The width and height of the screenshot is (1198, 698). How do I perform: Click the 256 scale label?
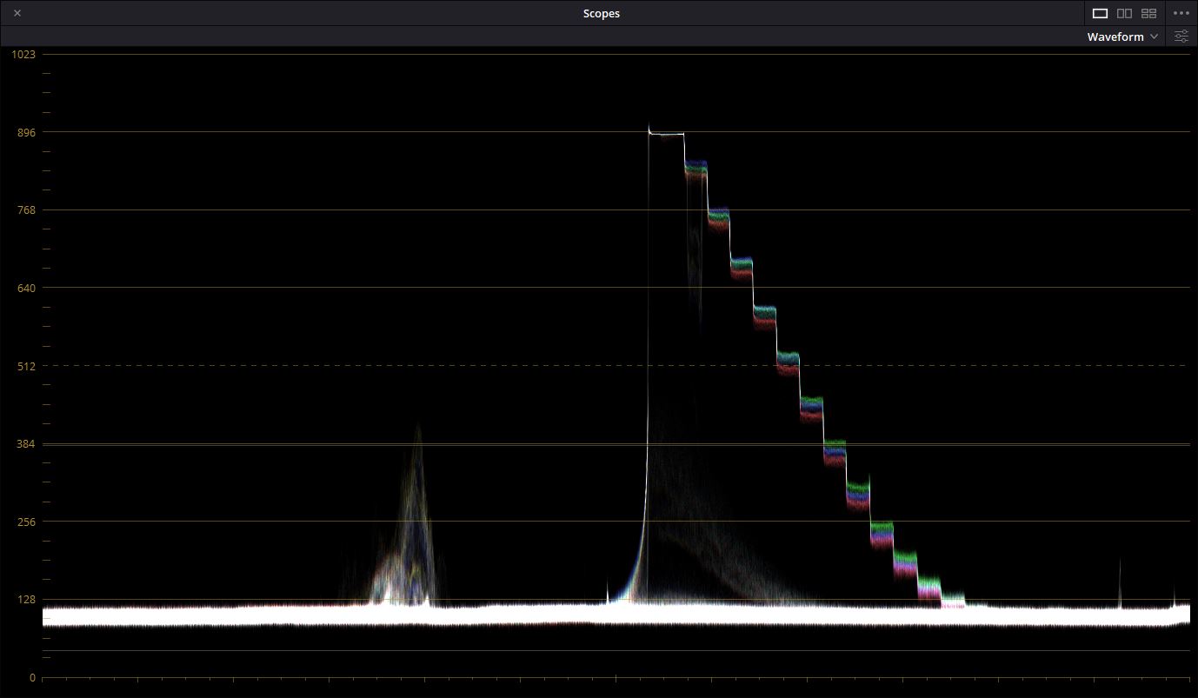point(26,522)
